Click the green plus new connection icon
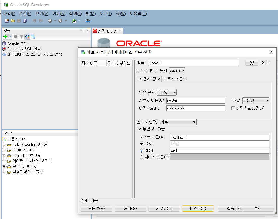This screenshot has width=278, height=219. click(5, 37)
